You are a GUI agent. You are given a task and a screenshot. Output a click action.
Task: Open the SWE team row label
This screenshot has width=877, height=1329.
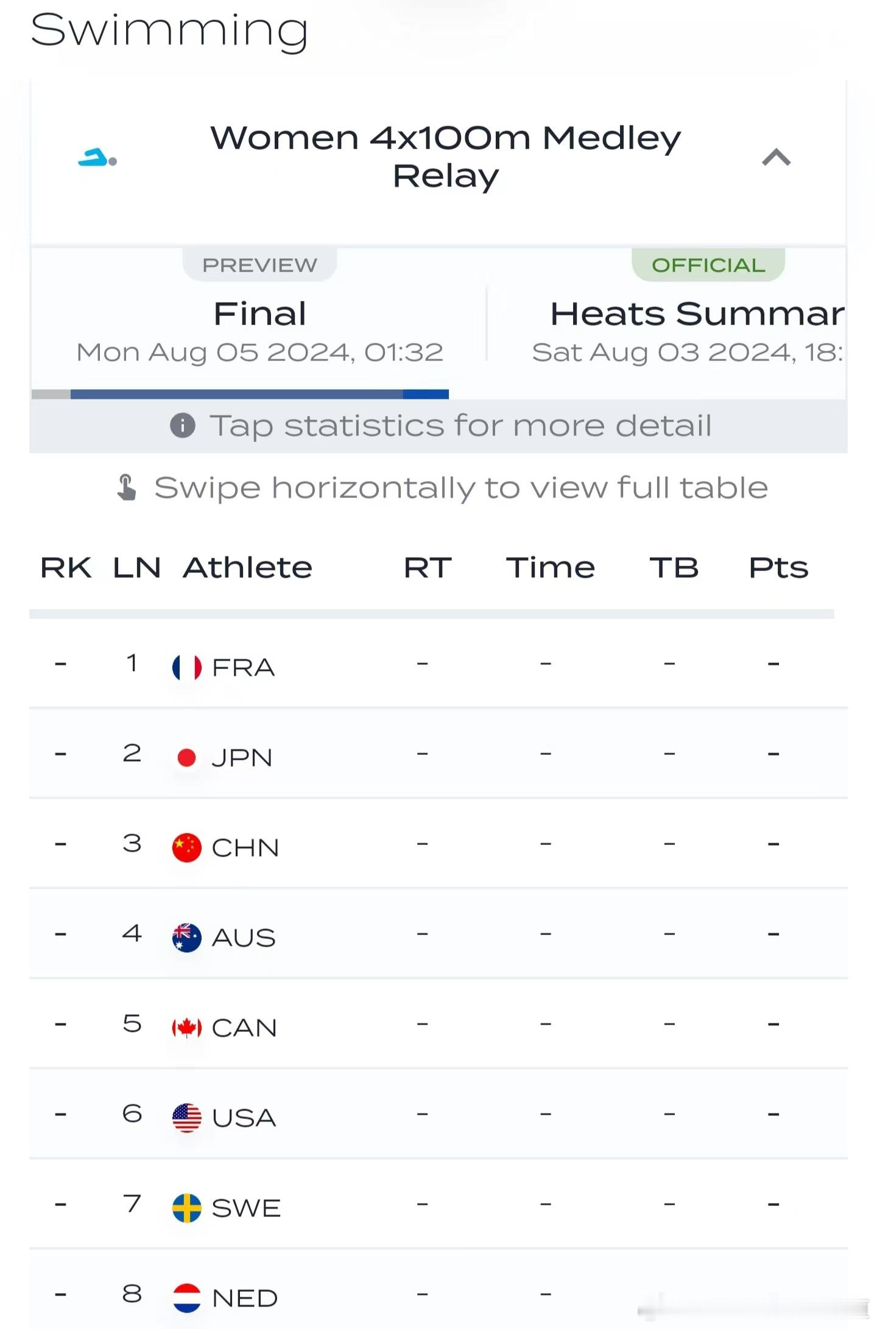pyautogui.click(x=246, y=1208)
